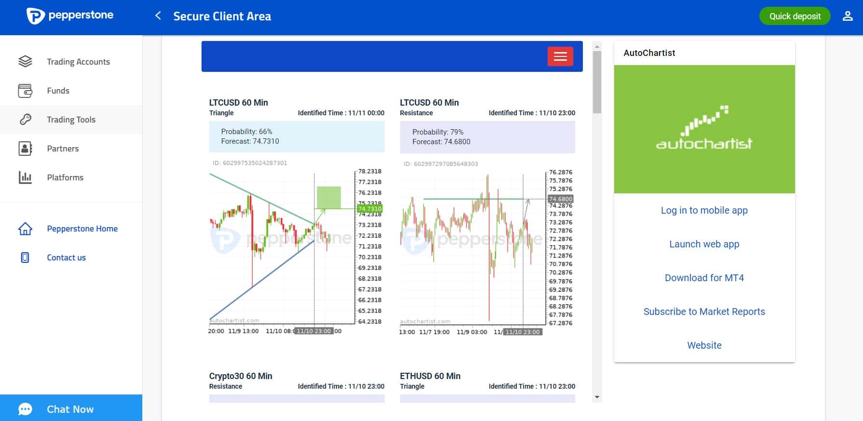The image size is (863, 421).
Task: Open the Launch web app link
Action: pyautogui.click(x=704, y=244)
